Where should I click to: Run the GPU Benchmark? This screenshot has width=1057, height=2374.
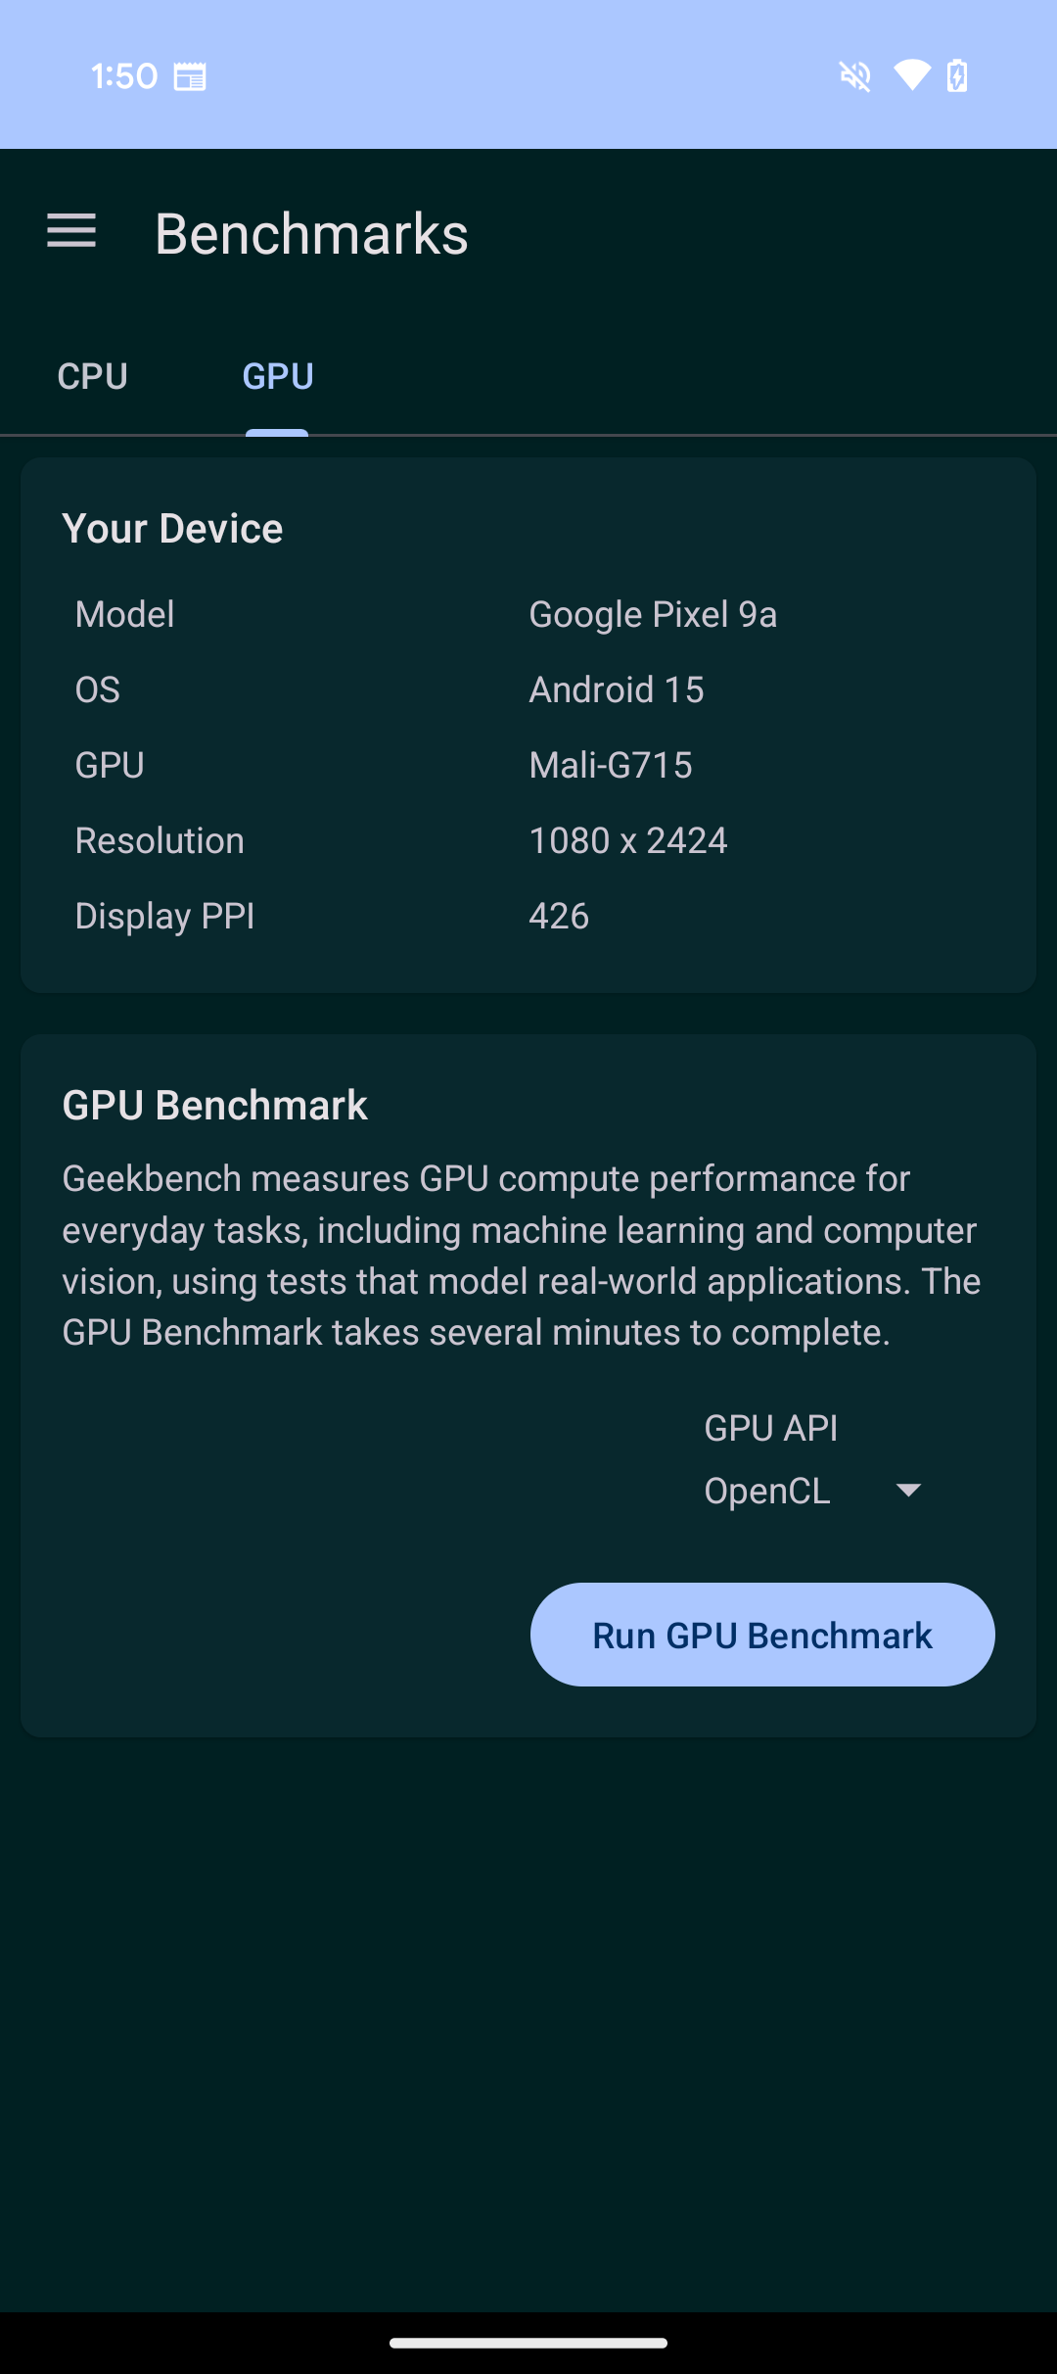pyautogui.click(x=762, y=1635)
